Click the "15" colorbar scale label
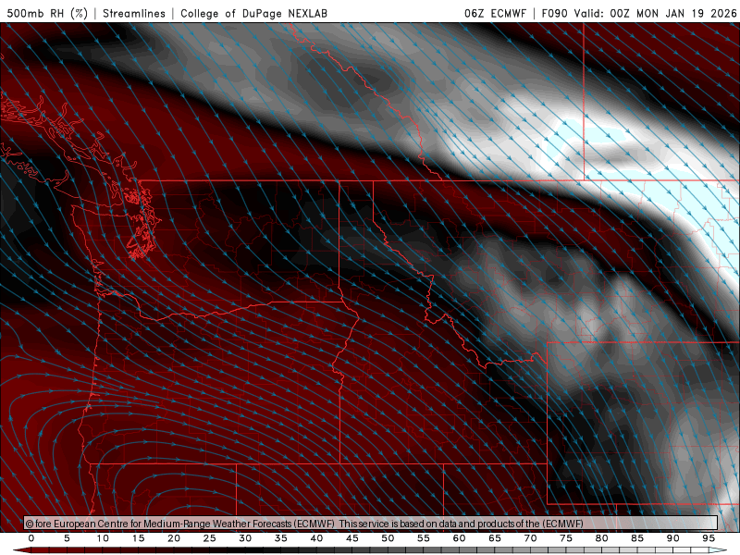The width and height of the screenshot is (740, 555). pyautogui.click(x=138, y=538)
